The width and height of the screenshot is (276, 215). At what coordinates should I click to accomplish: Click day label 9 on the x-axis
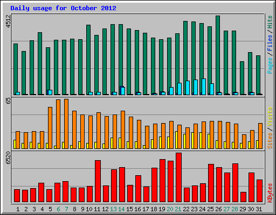coord(82,209)
